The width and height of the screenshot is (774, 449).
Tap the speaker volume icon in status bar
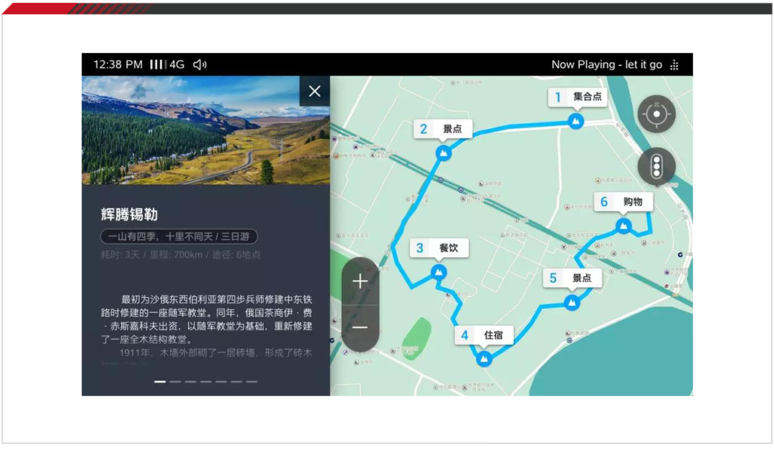(x=200, y=64)
